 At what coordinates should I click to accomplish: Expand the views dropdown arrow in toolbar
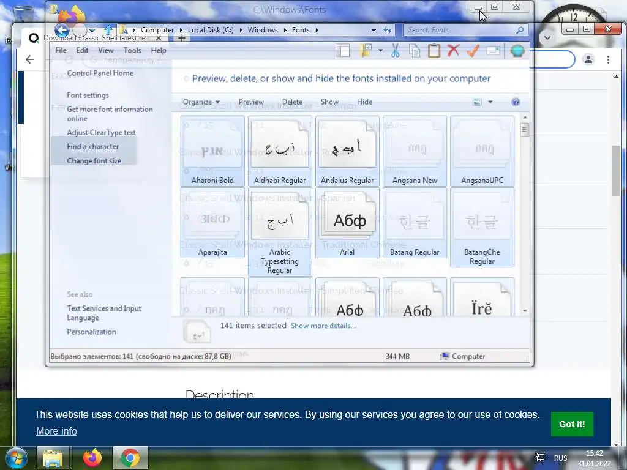point(380,51)
